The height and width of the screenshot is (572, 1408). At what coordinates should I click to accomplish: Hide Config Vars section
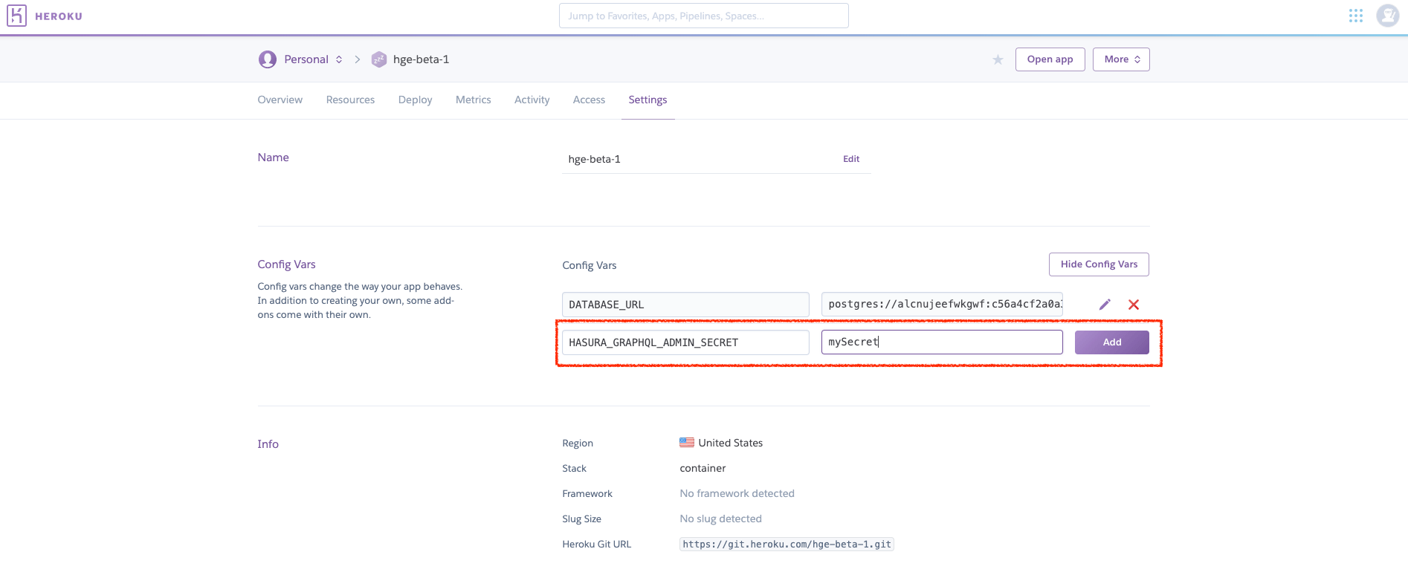[1098, 264]
